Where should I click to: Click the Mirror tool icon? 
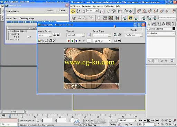point(120,11)
